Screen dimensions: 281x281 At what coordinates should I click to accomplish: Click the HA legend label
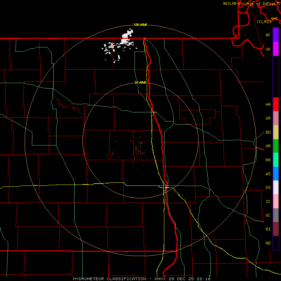268,105
